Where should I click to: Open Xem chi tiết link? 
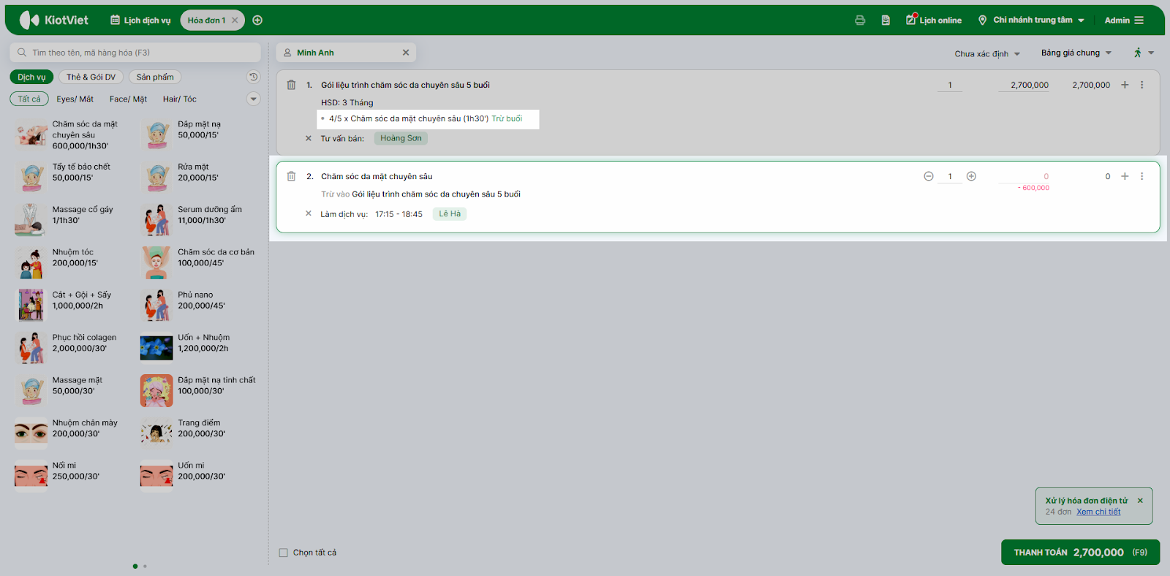click(1098, 512)
